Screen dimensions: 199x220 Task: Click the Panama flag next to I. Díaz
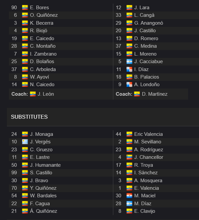129,69
